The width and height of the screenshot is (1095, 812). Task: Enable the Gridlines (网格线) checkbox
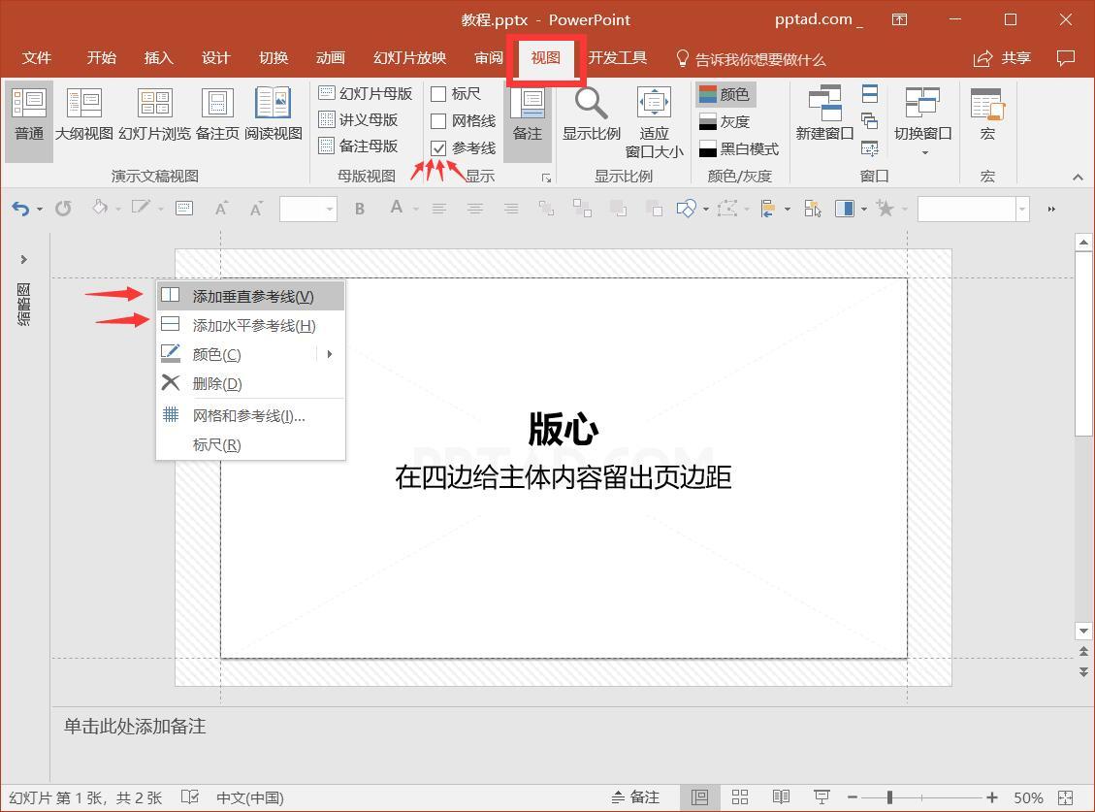pyautogui.click(x=438, y=121)
